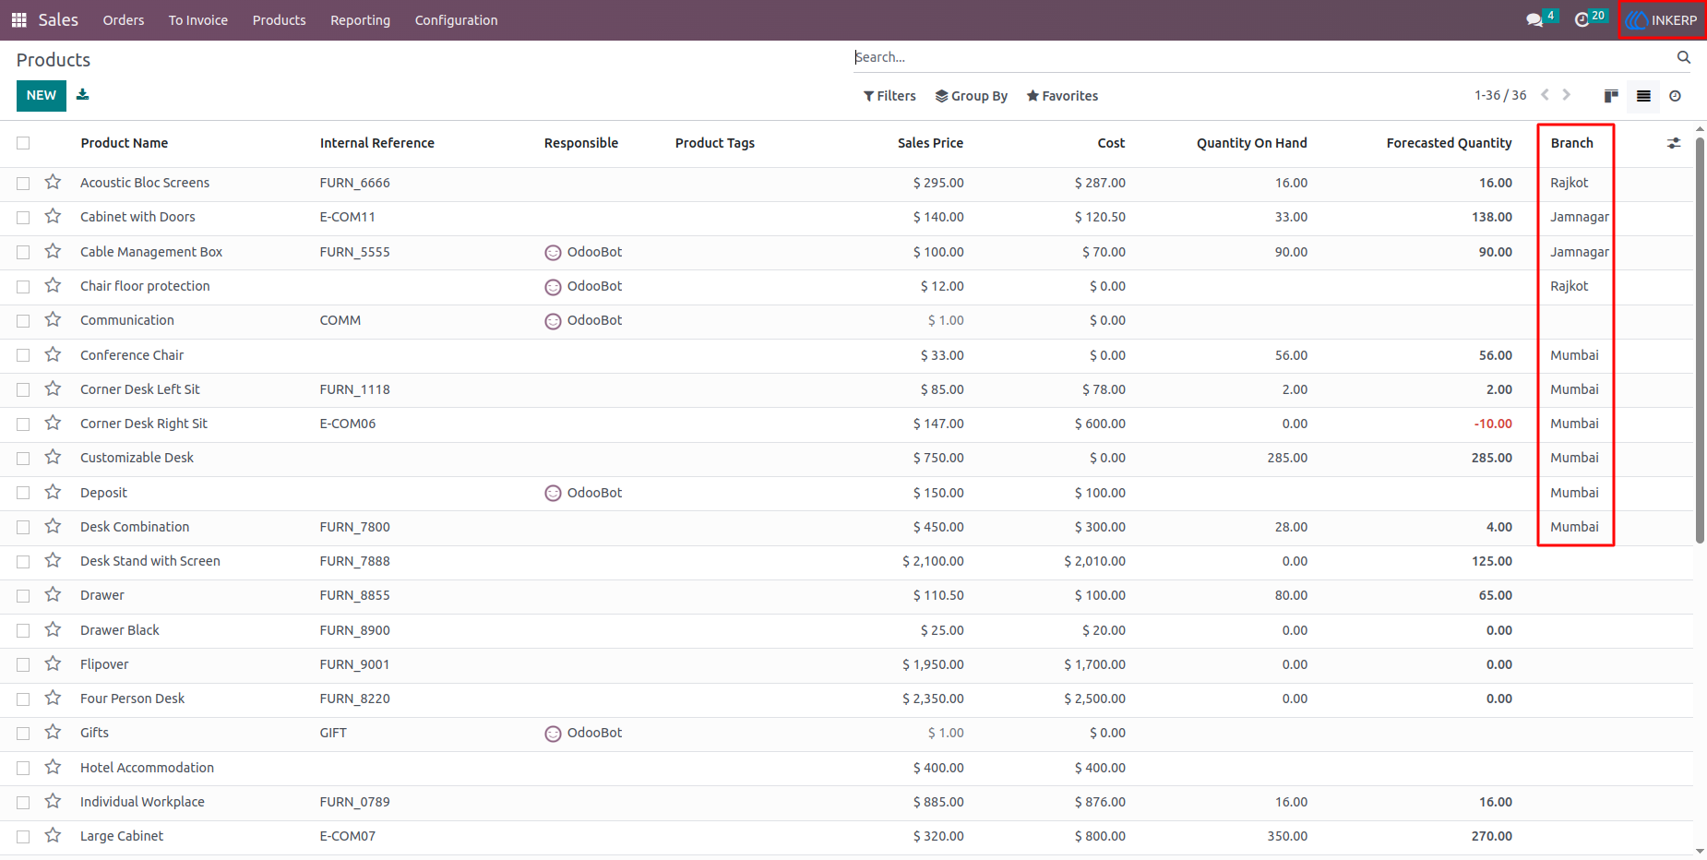Sort by Product Name column header
The width and height of the screenshot is (1707, 860).
click(125, 143)
